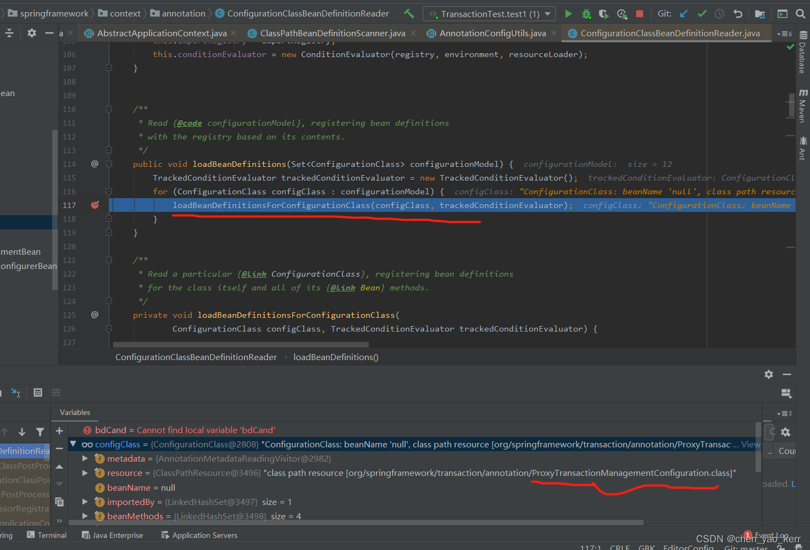Move watch up in Variables panel

(59, 467)
